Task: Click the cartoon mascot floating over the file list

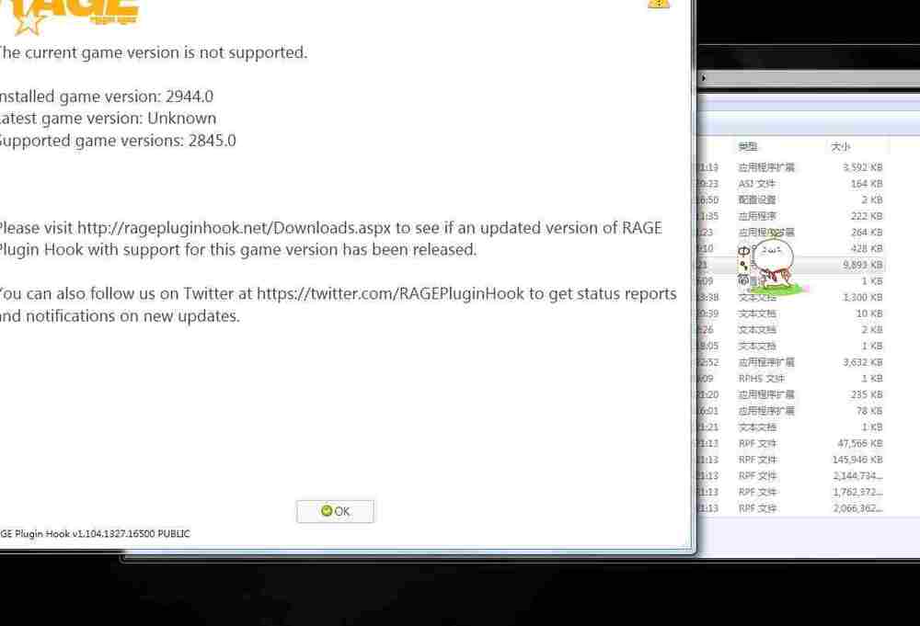Action: (771, 267)
